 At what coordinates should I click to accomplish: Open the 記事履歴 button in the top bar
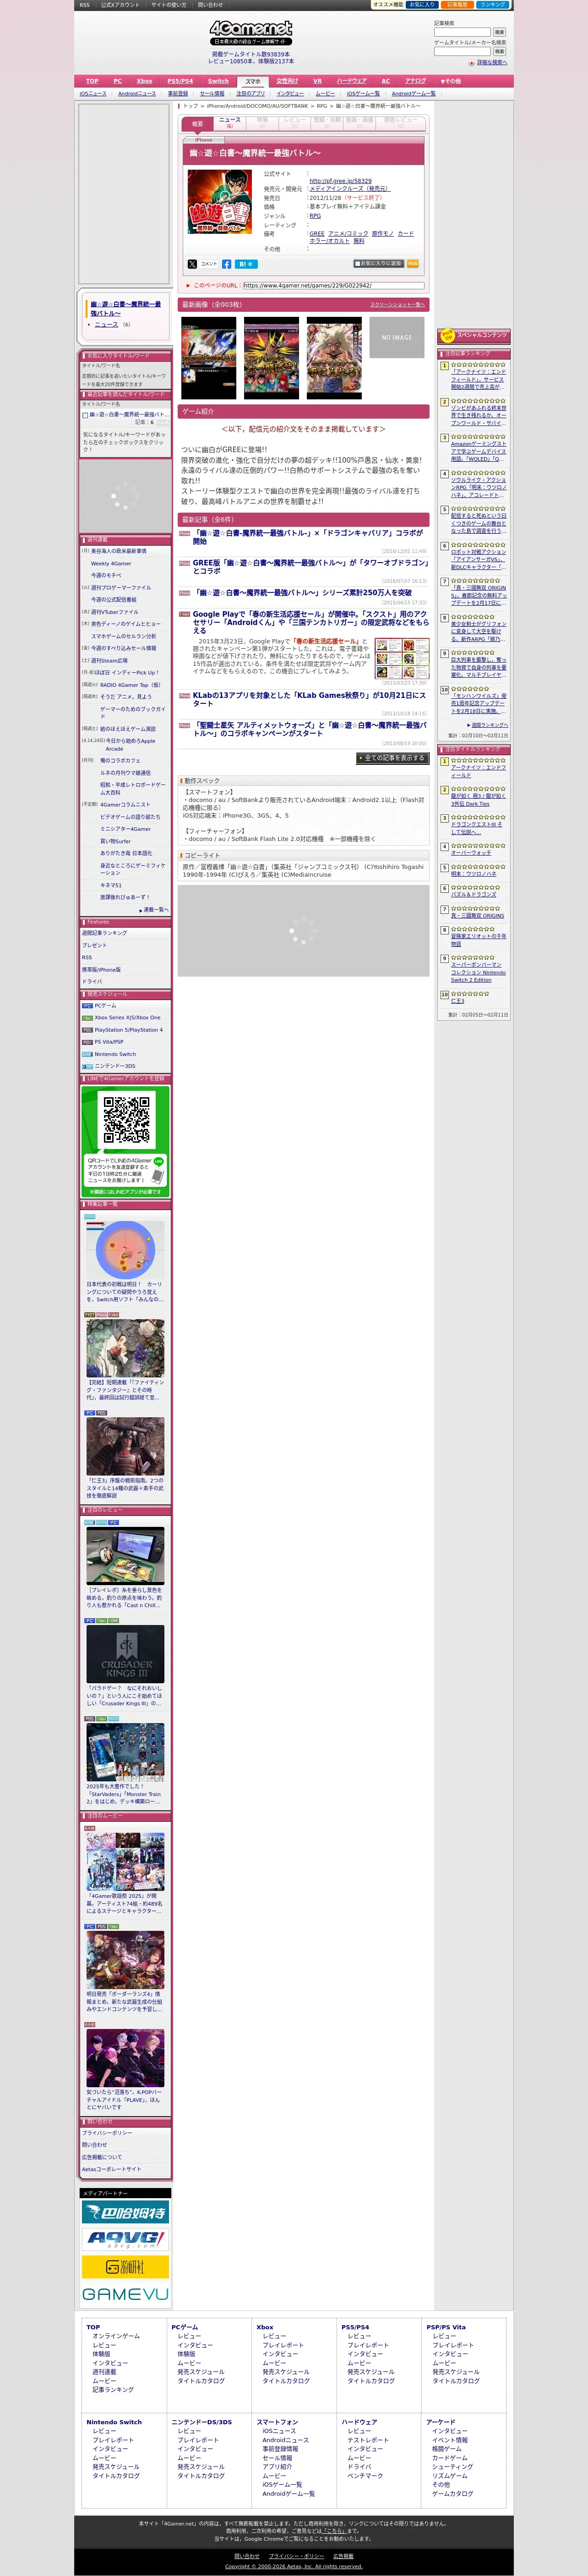(456, 5)
